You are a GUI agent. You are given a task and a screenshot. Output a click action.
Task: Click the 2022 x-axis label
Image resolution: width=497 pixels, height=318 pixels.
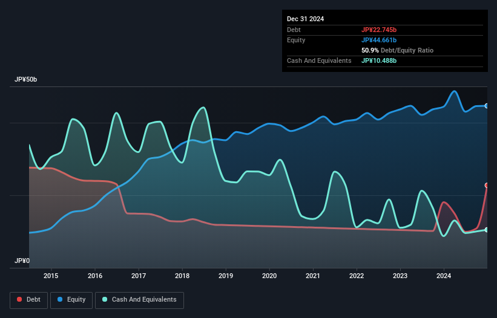click(x=357, y=276)
